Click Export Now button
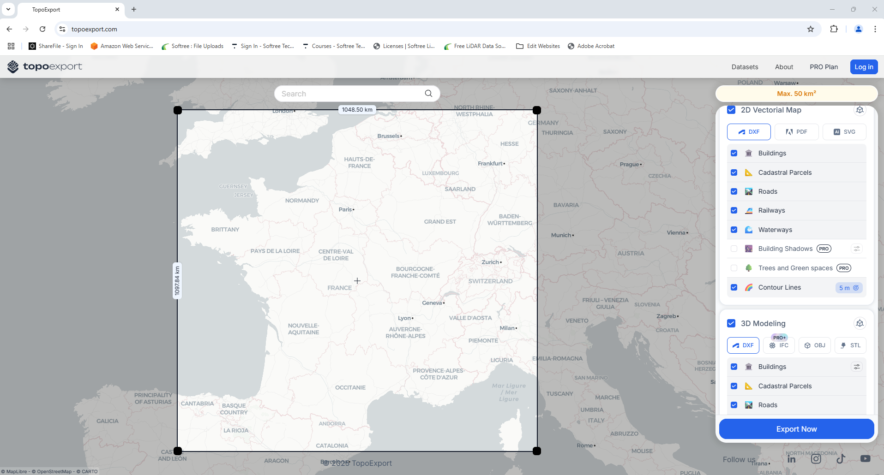The width and height of the screenshot is (884, 475). coord(796,429)
